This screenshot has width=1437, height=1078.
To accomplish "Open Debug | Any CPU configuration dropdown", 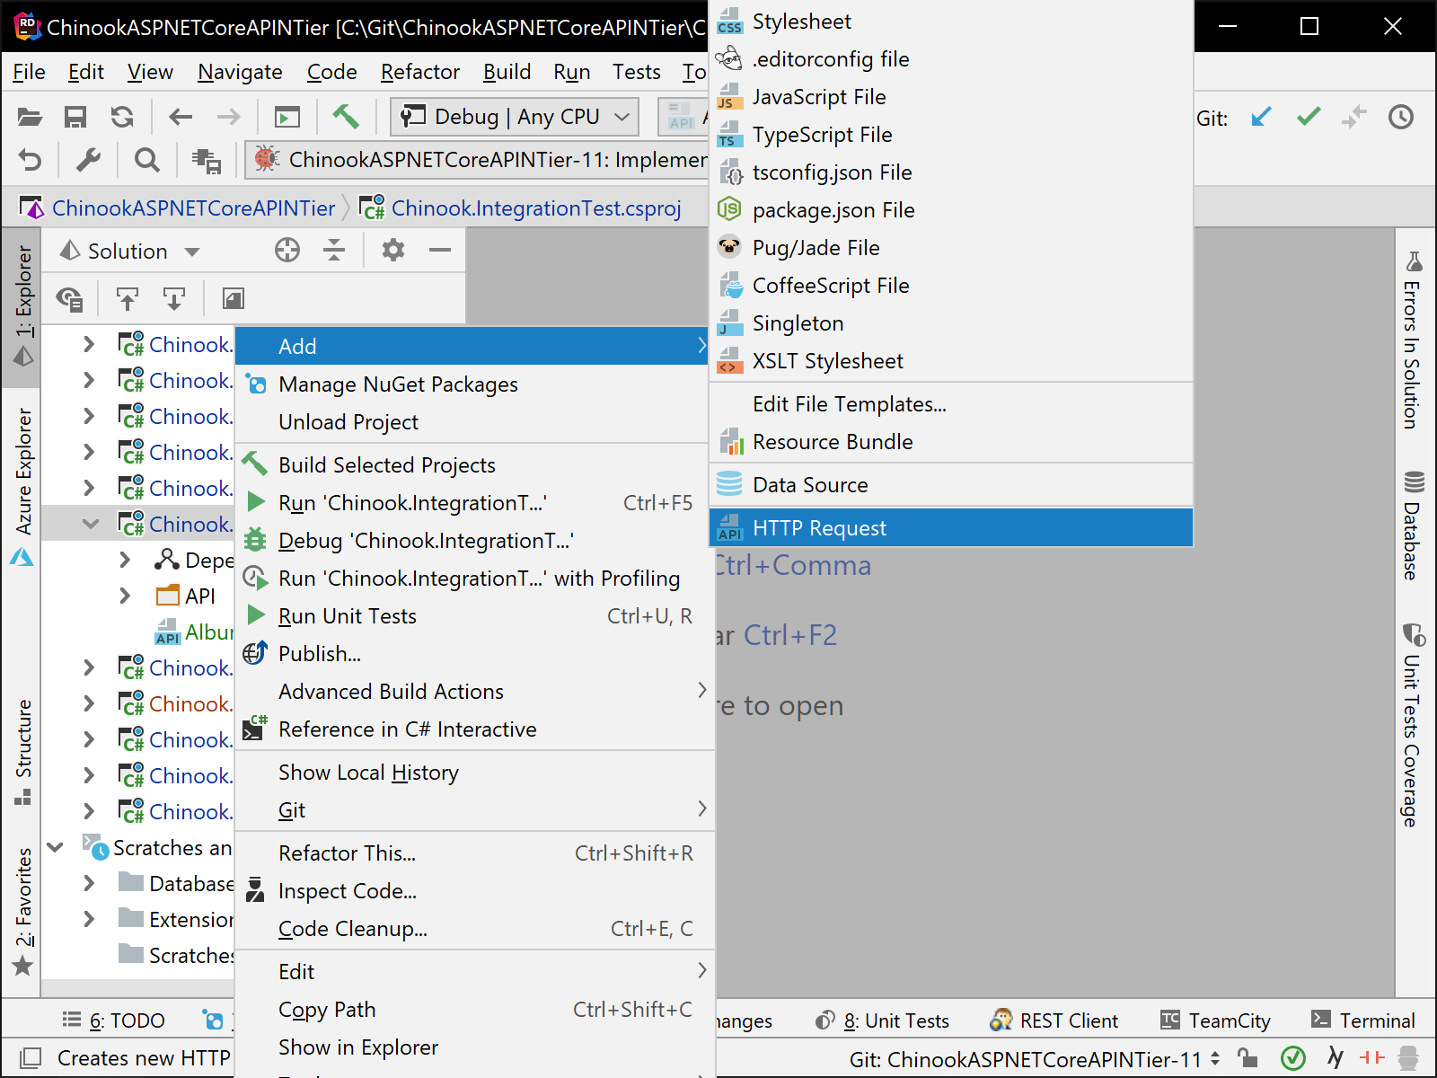I will click(x=515, y=117).
